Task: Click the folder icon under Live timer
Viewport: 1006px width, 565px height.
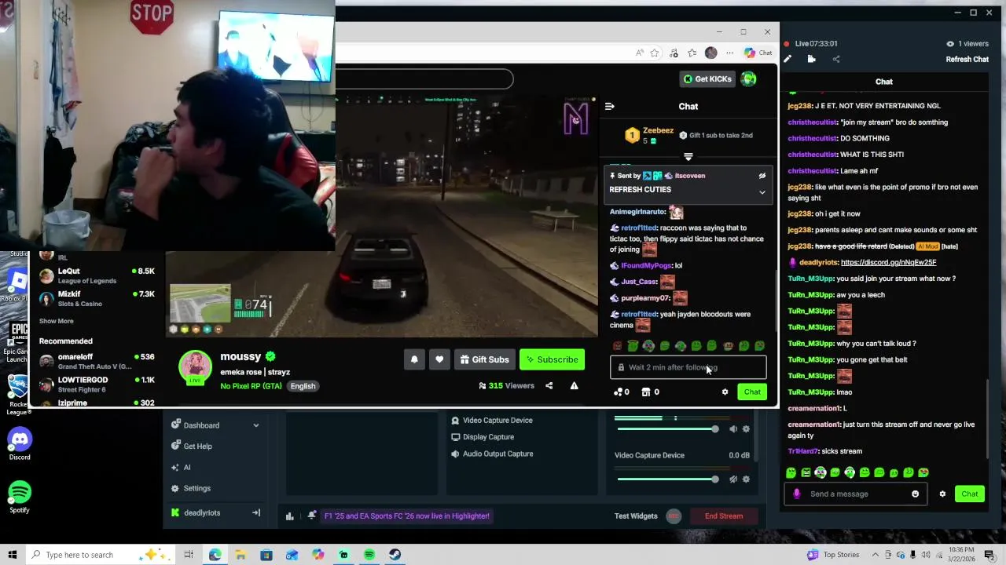Action: (811, 59)
